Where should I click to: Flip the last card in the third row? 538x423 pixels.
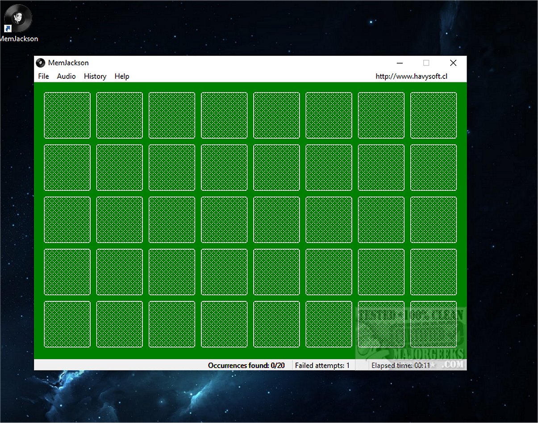[x=434, y=220]
